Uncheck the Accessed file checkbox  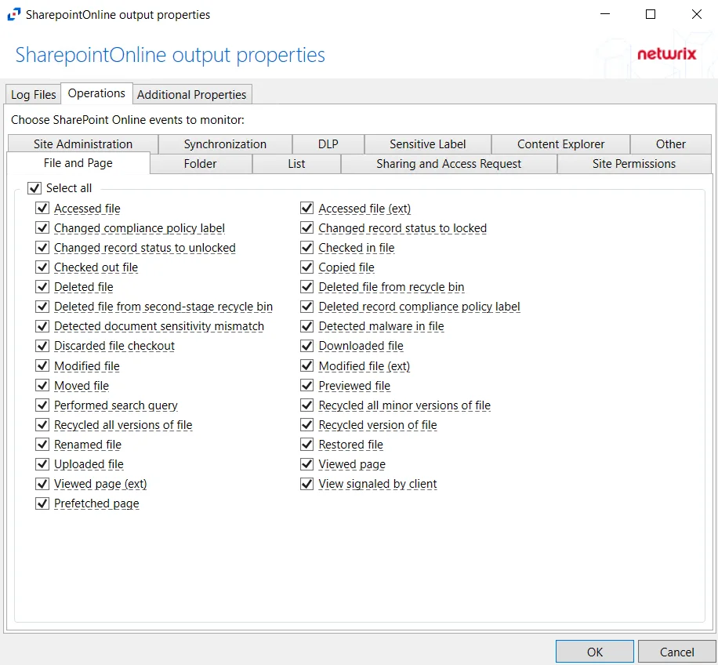point(42,208)
